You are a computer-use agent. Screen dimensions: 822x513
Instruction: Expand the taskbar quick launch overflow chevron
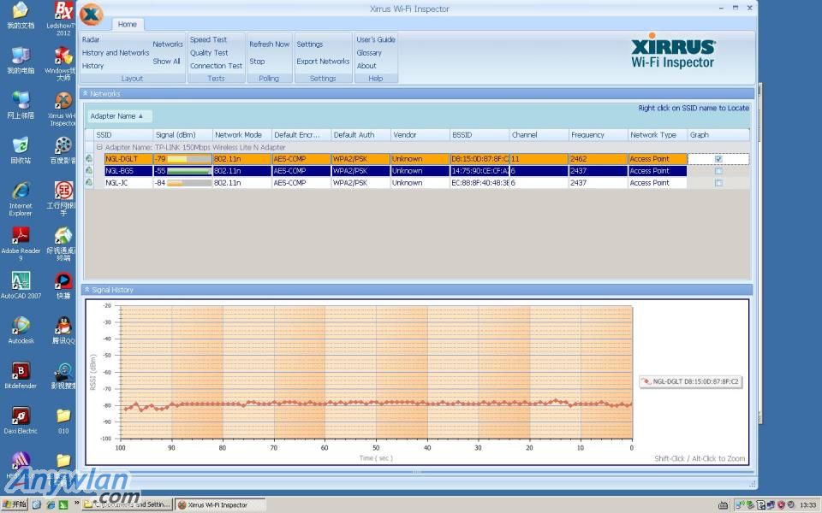pyautogui.click(x=77, y=504)
